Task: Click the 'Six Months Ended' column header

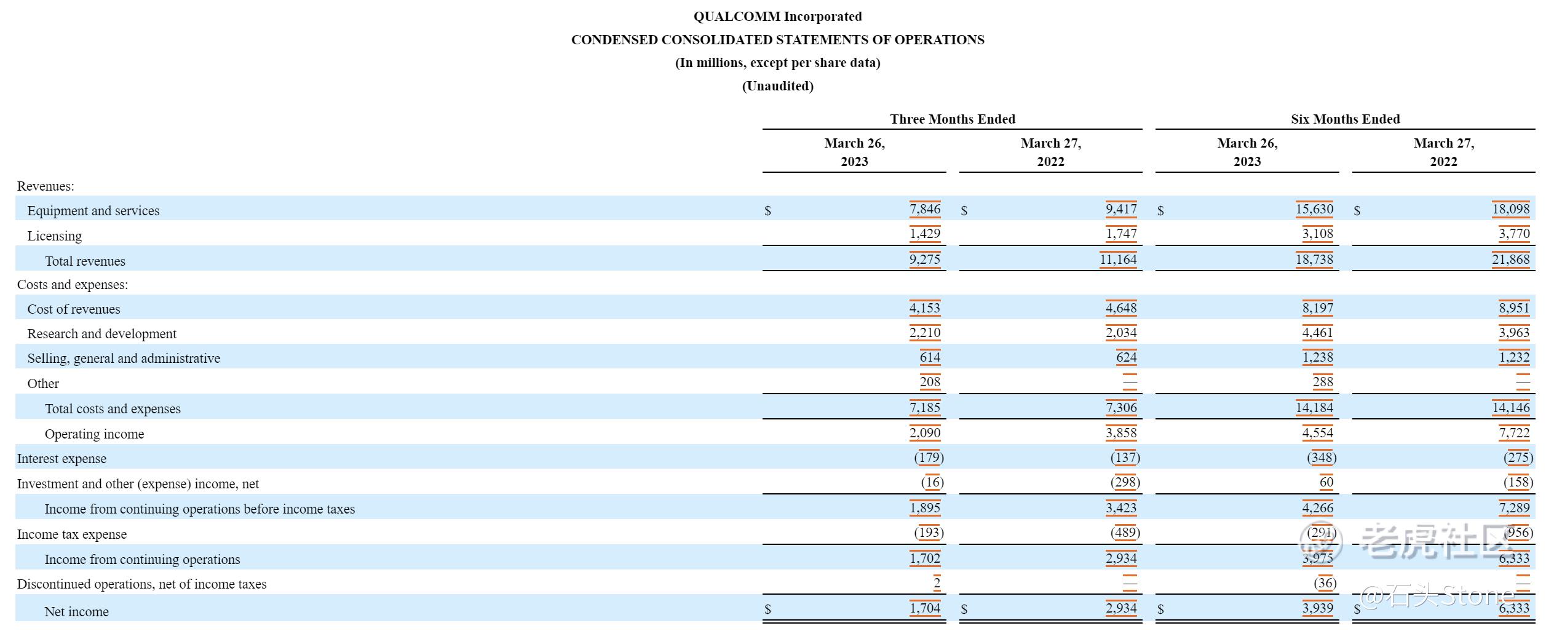Action: (1345, 119)
